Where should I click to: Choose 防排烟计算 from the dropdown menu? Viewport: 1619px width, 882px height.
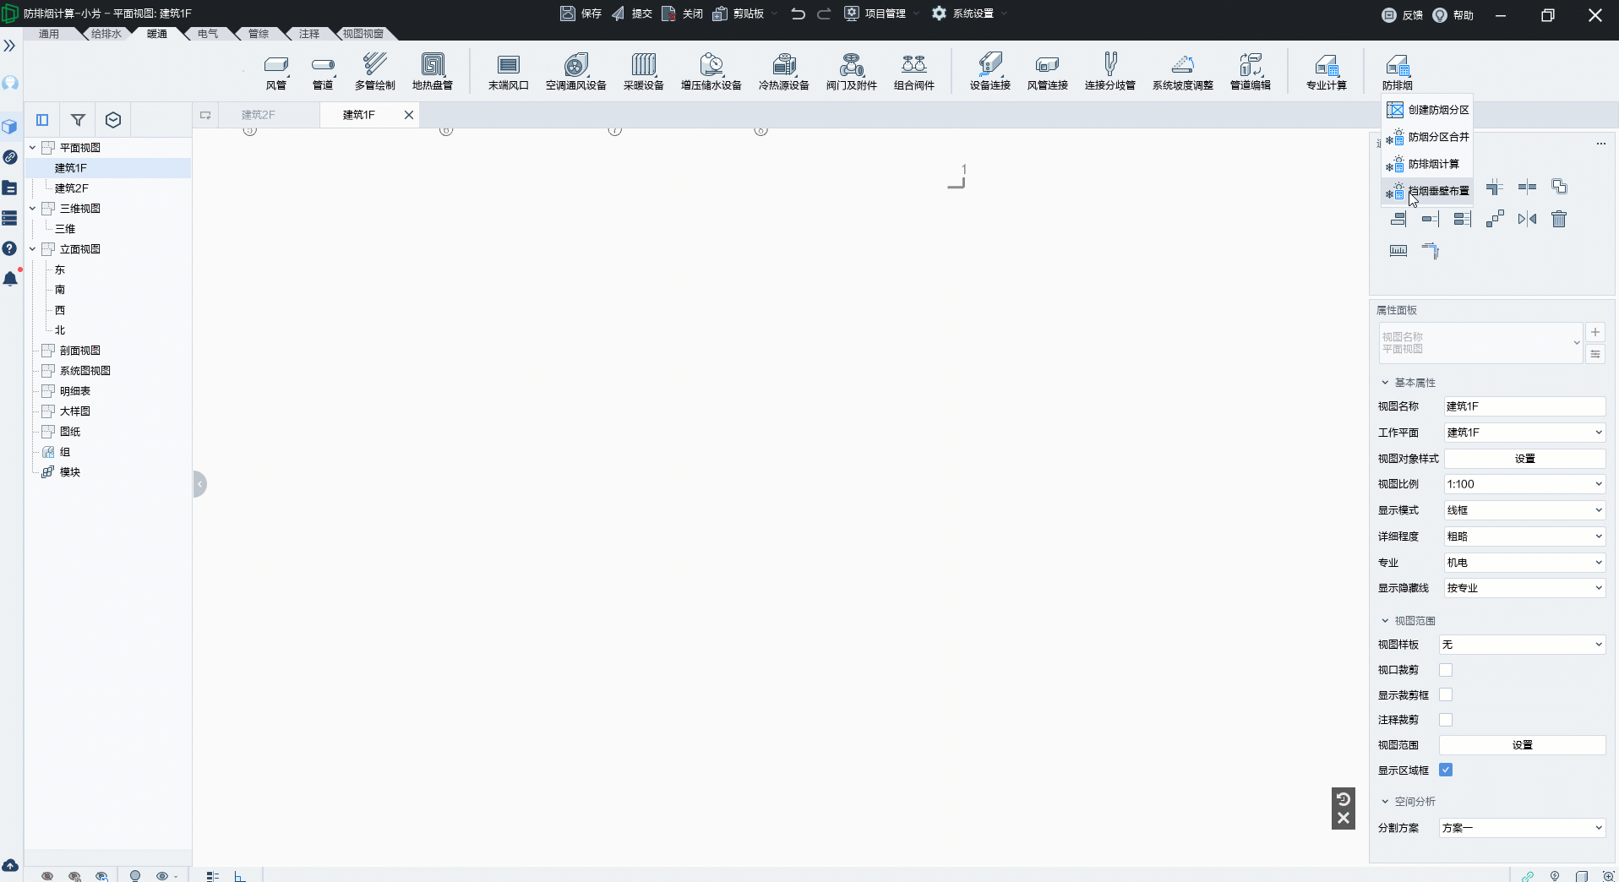coord(1433,164)
